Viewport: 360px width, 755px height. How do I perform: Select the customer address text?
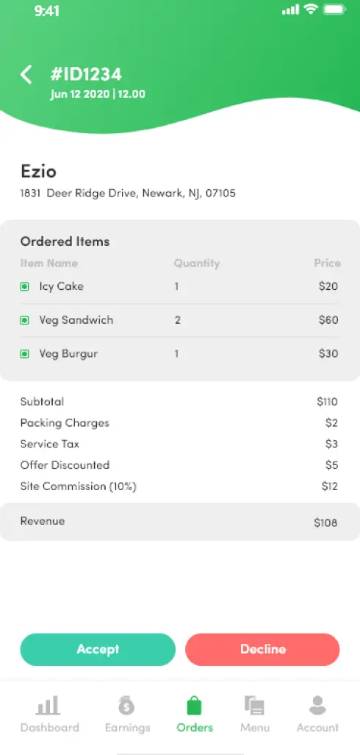(x=128, y=194)
